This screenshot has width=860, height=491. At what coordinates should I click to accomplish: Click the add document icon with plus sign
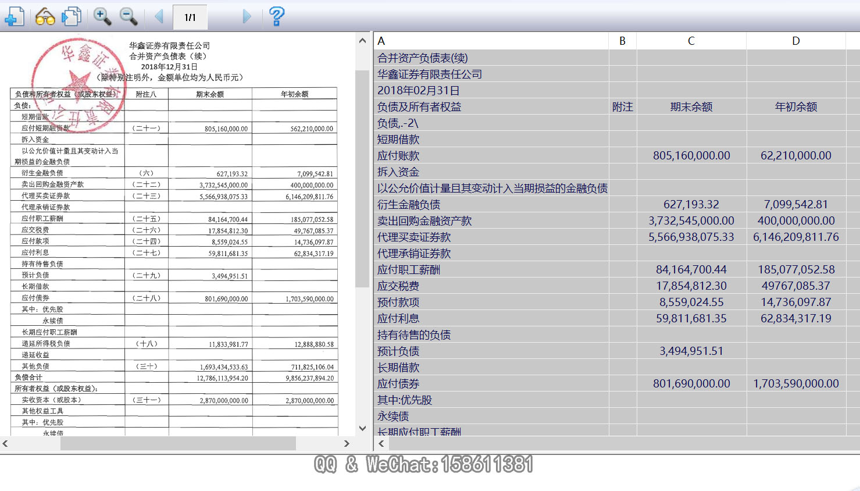coord(14,16)
